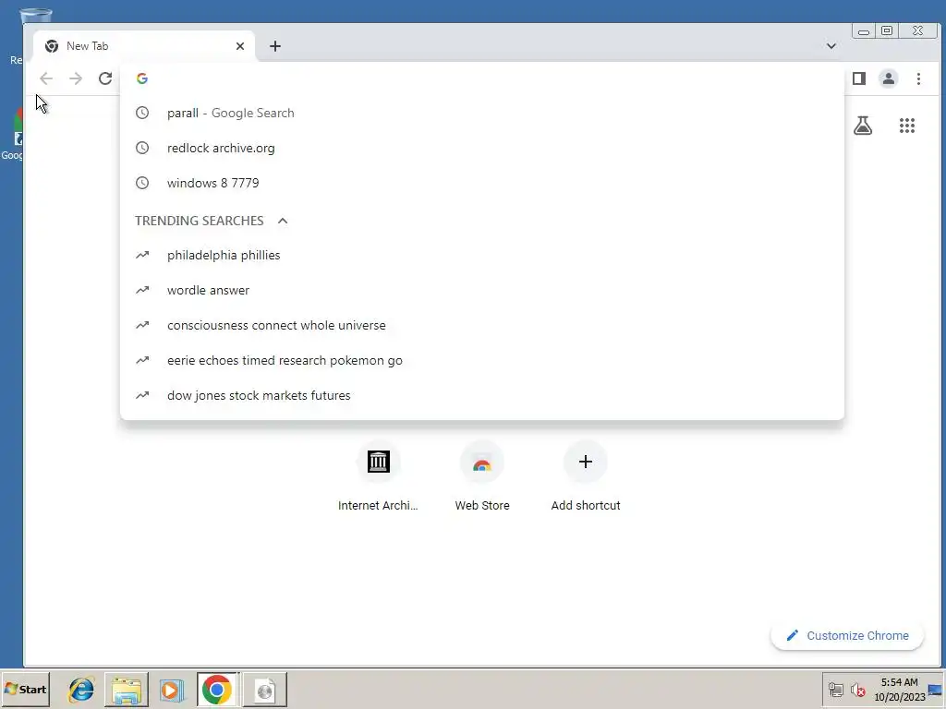This screenshot has width=946, height=709.
Task: Click the history clock icon beside parall
Action: 142,113
